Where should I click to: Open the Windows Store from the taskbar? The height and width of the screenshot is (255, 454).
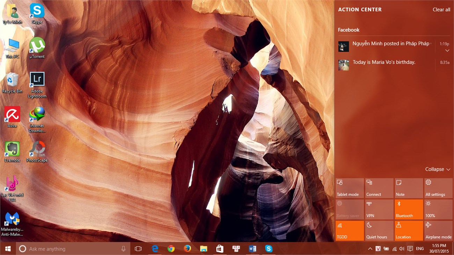pyautogui.click(x=220, y=249)
